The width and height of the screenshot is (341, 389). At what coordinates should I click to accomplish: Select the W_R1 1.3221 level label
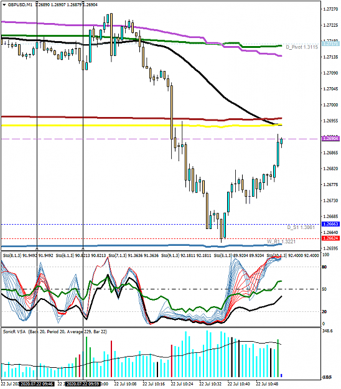(281, 241)
